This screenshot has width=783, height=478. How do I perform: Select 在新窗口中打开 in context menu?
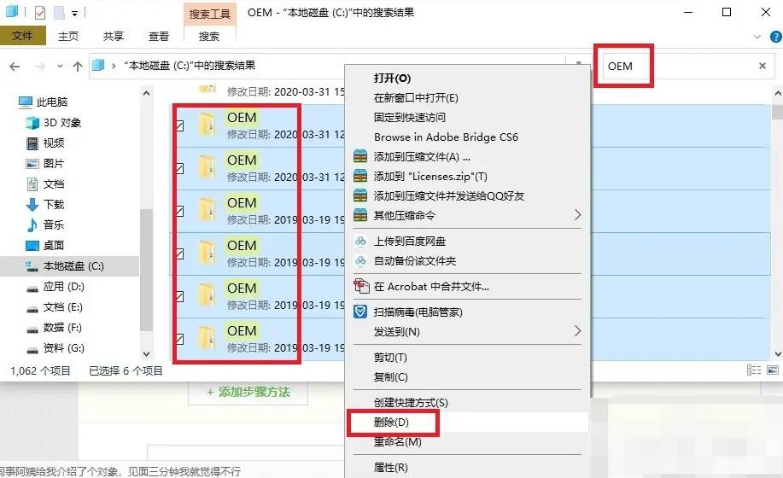[x=416, y=98]
